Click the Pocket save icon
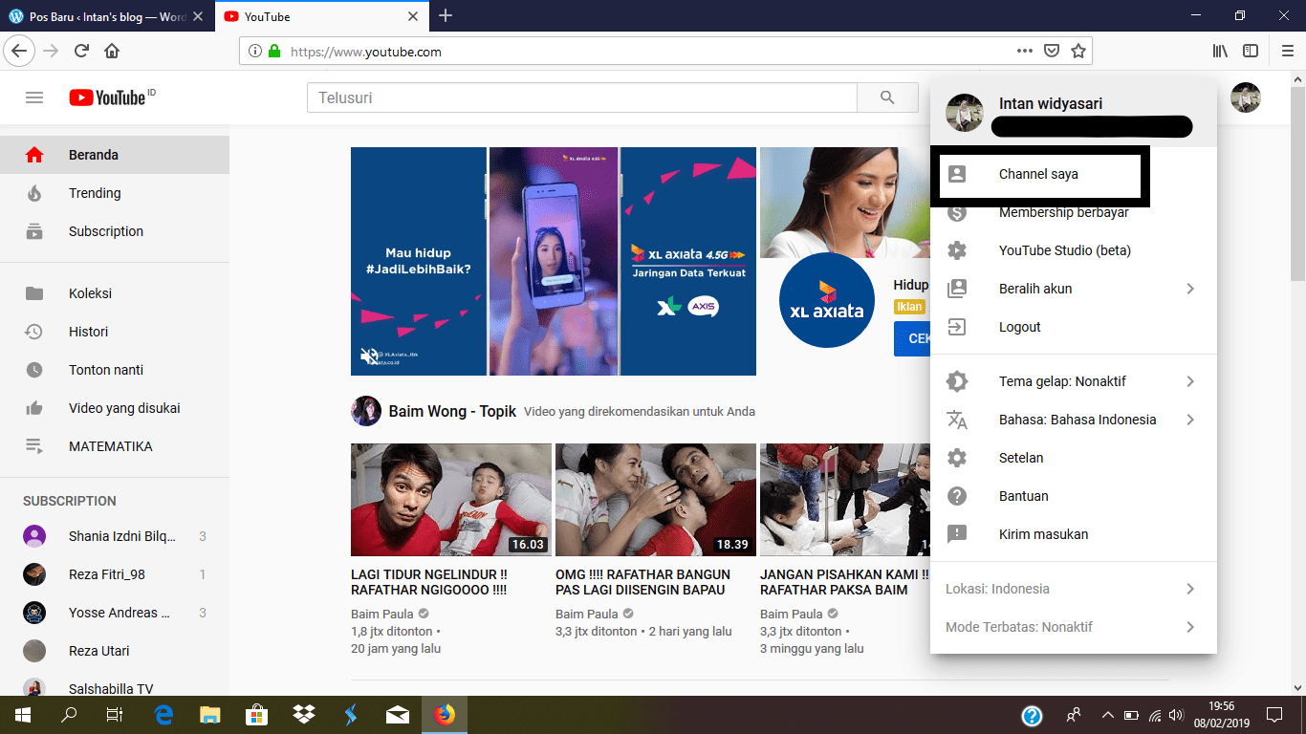The width and height of the screenshot is (1306, 734). (1051, 52)
